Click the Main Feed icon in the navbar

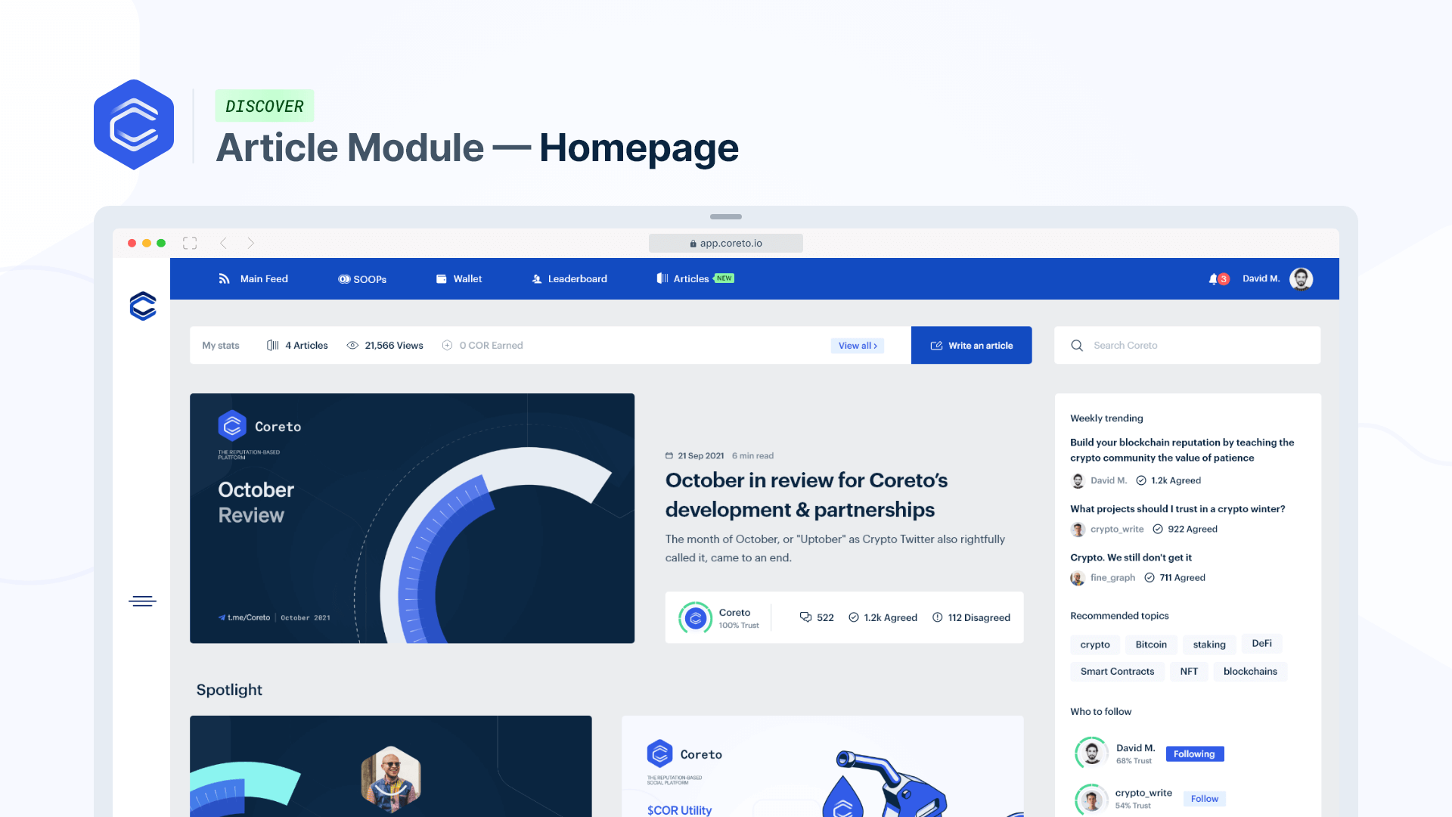click(x=225, y=278)
